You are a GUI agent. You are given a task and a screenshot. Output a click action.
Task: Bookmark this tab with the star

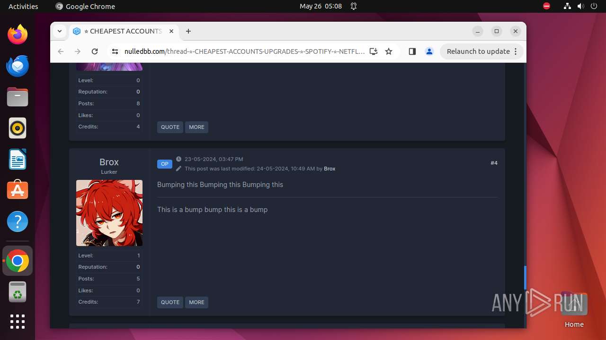click(389, 51)
